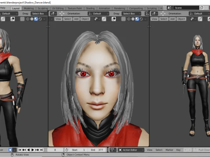The image size is (210, 157).
Task: Open editor type menu in right viewport
Action: point(154,14)
